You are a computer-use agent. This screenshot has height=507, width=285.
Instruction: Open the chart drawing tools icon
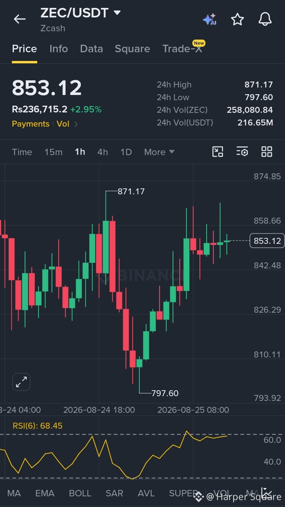point(218,152)
